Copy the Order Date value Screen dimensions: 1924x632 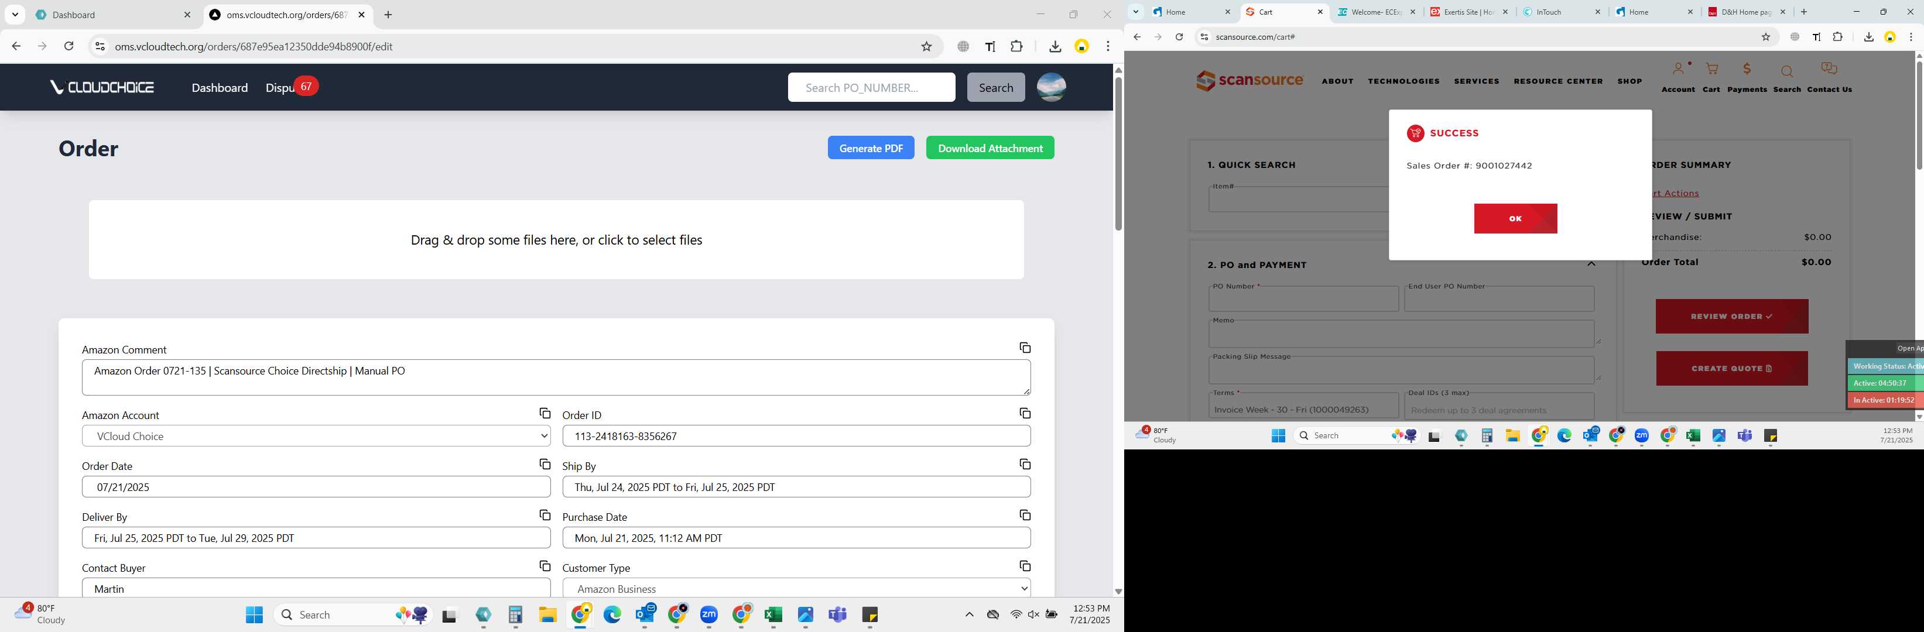[x=545, y=464]
